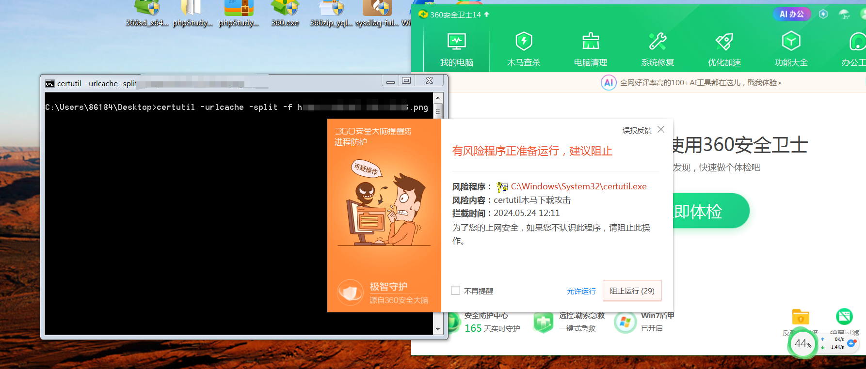Click 允许运行 to allow certutil
This screenshot has width=866, height=369.
581,291
